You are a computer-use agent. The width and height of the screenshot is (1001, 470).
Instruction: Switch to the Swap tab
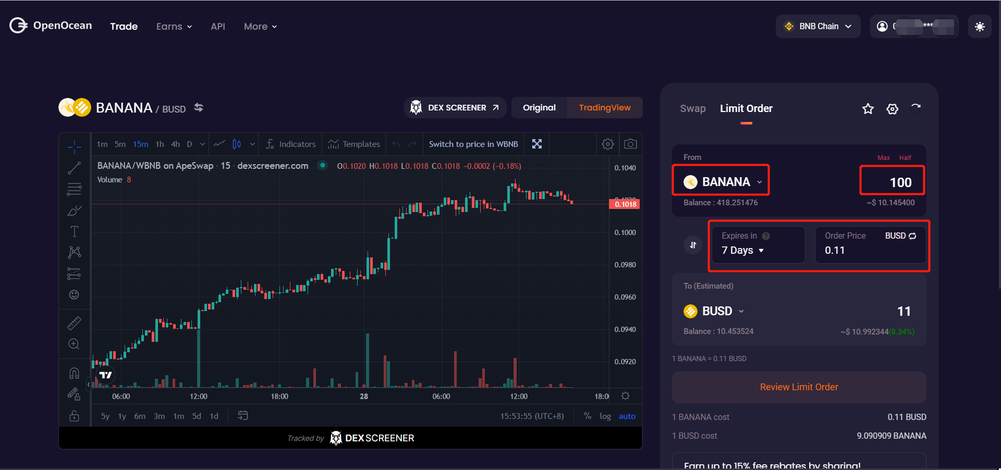click(x=693, y=108)
